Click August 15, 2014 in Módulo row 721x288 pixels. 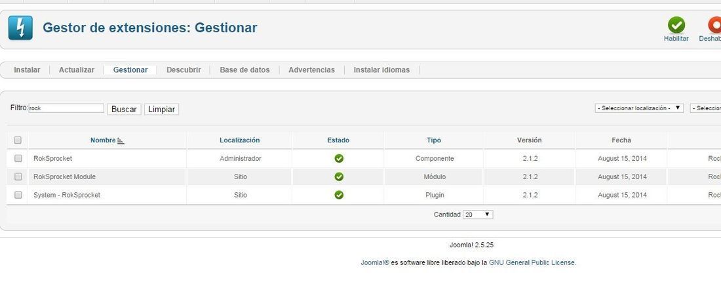click(622, 176)
